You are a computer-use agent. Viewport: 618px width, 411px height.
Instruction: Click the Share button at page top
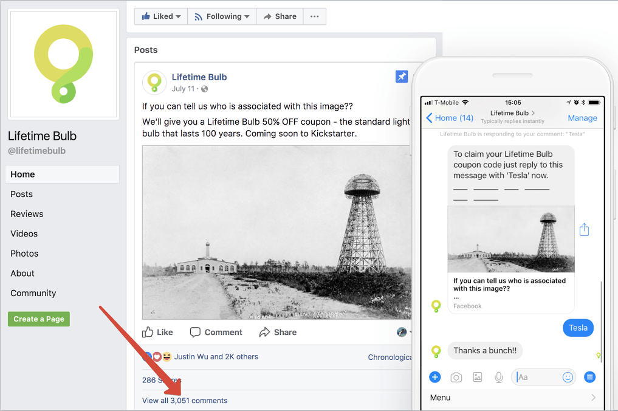pos(280,16)
